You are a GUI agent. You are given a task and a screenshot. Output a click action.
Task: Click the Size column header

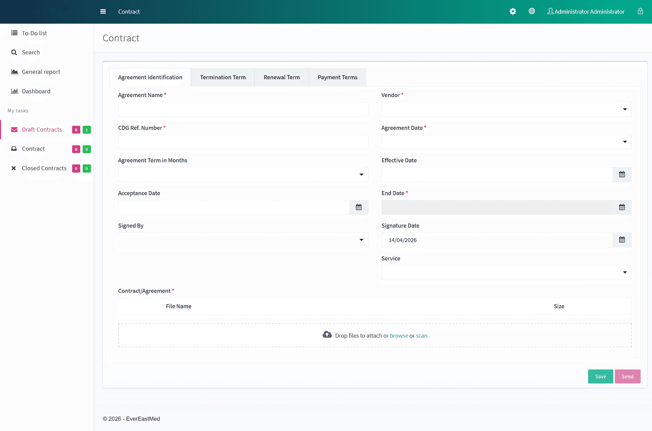(x=559, y=306)
